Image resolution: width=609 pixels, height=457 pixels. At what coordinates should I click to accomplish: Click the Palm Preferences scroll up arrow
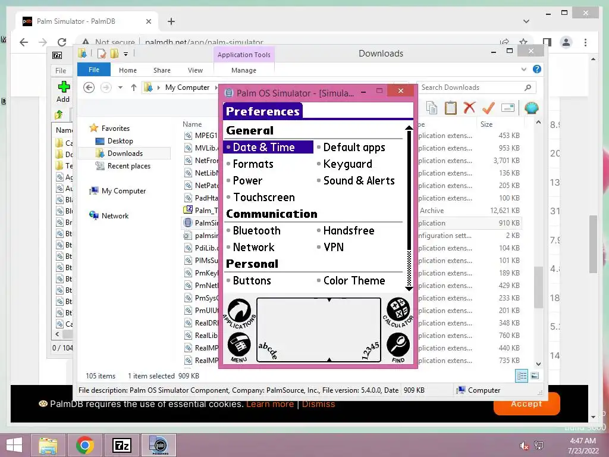coord(409,128)
